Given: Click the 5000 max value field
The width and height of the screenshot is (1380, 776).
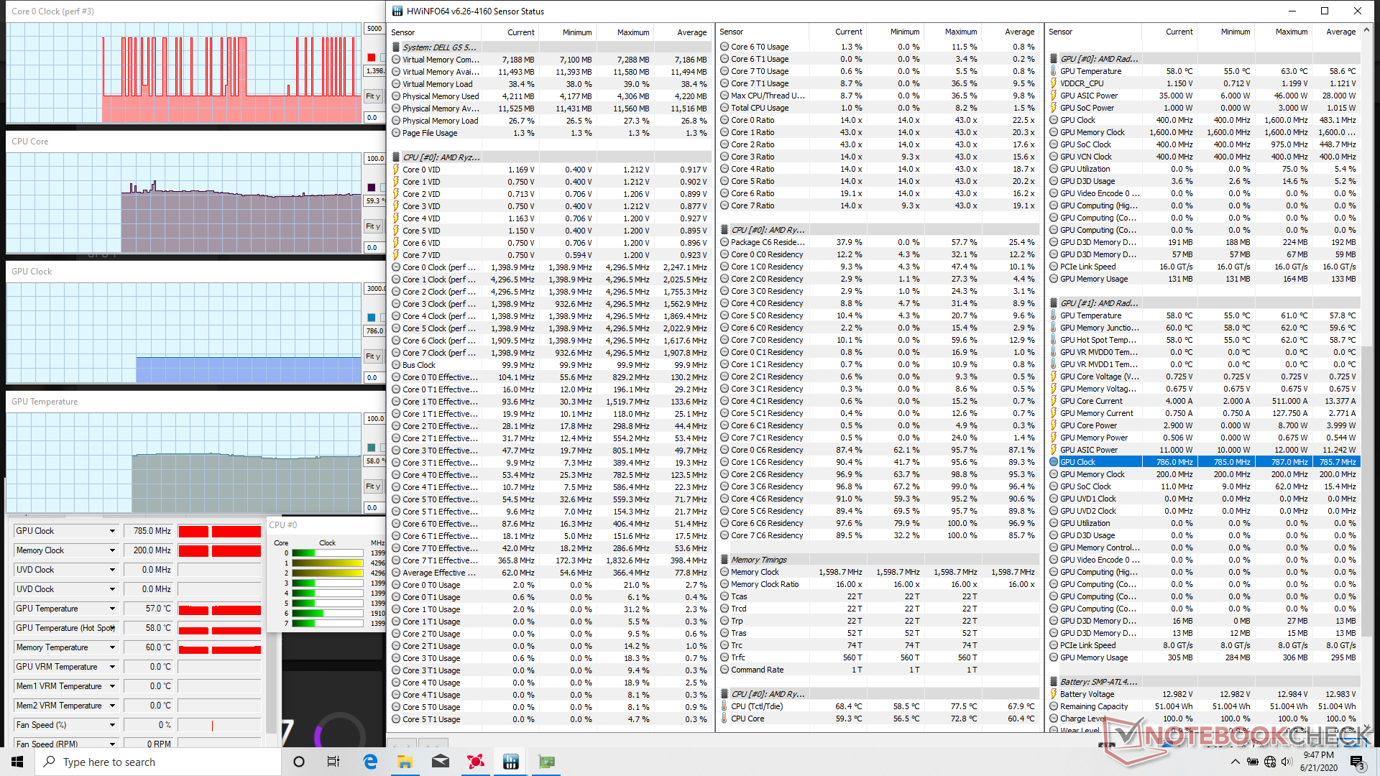Looking at the screenshot, I should click(x=374, y=29).
